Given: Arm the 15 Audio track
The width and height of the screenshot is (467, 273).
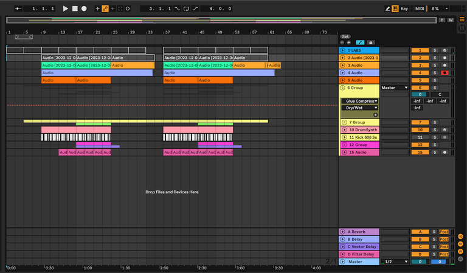Looking at the screenshot, I should click(x=445, y=152).
